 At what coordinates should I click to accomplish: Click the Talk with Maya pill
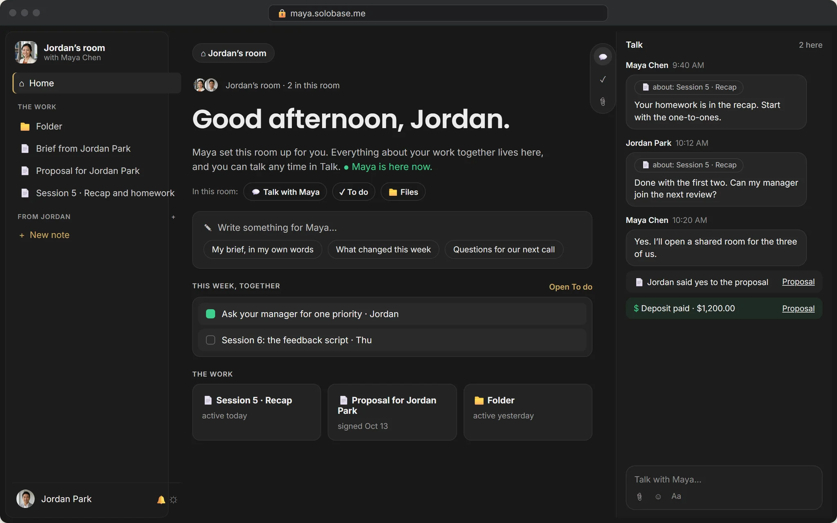[x=285, y=192]
